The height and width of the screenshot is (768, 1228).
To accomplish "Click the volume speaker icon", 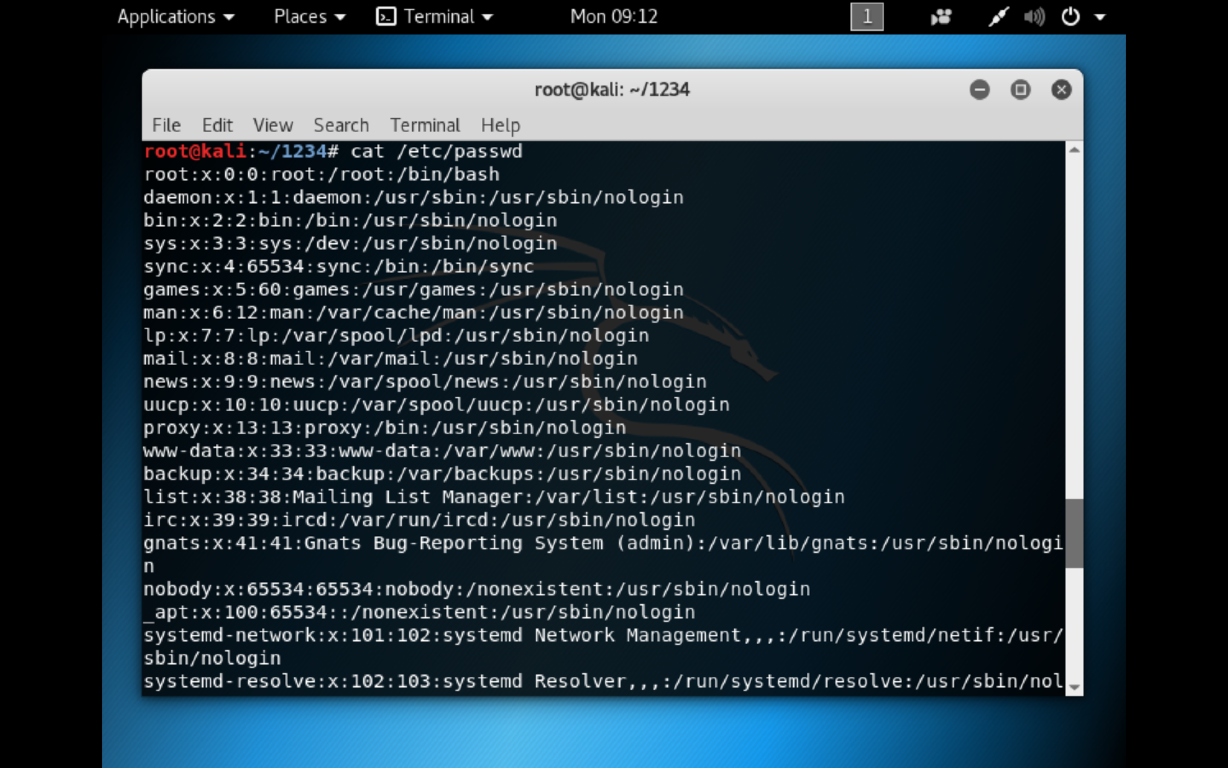I will tap(1034, 17).
